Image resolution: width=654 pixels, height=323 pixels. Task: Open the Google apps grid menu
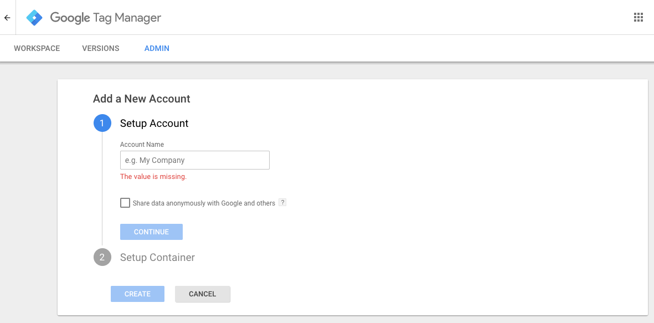point(638,17)
